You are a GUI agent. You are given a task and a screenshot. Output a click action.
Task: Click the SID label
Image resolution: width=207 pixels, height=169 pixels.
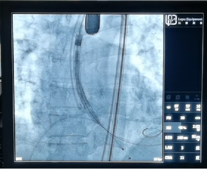[x=169, y=137]
